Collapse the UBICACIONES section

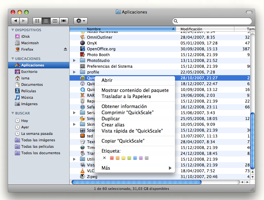coord(13,59)
